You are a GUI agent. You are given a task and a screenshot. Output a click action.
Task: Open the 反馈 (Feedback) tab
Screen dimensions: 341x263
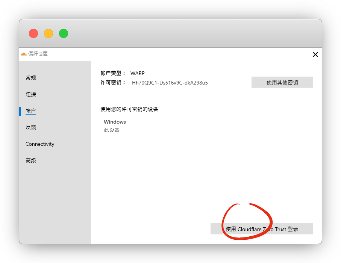pyautogui.click(x=31, y=127)
